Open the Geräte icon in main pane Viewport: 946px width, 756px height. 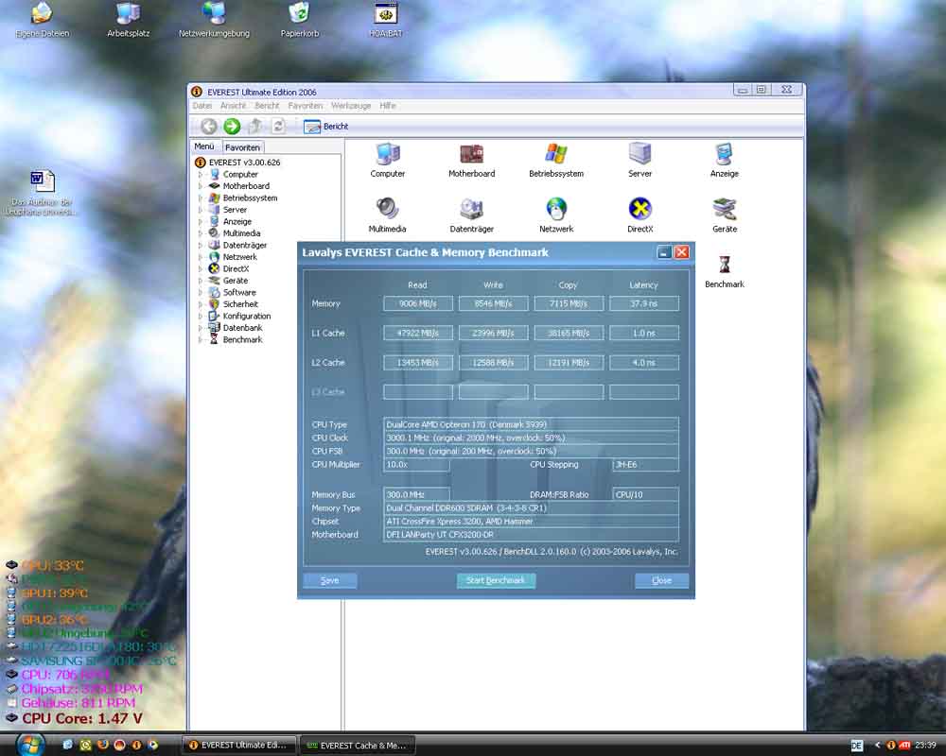(724, 215)
